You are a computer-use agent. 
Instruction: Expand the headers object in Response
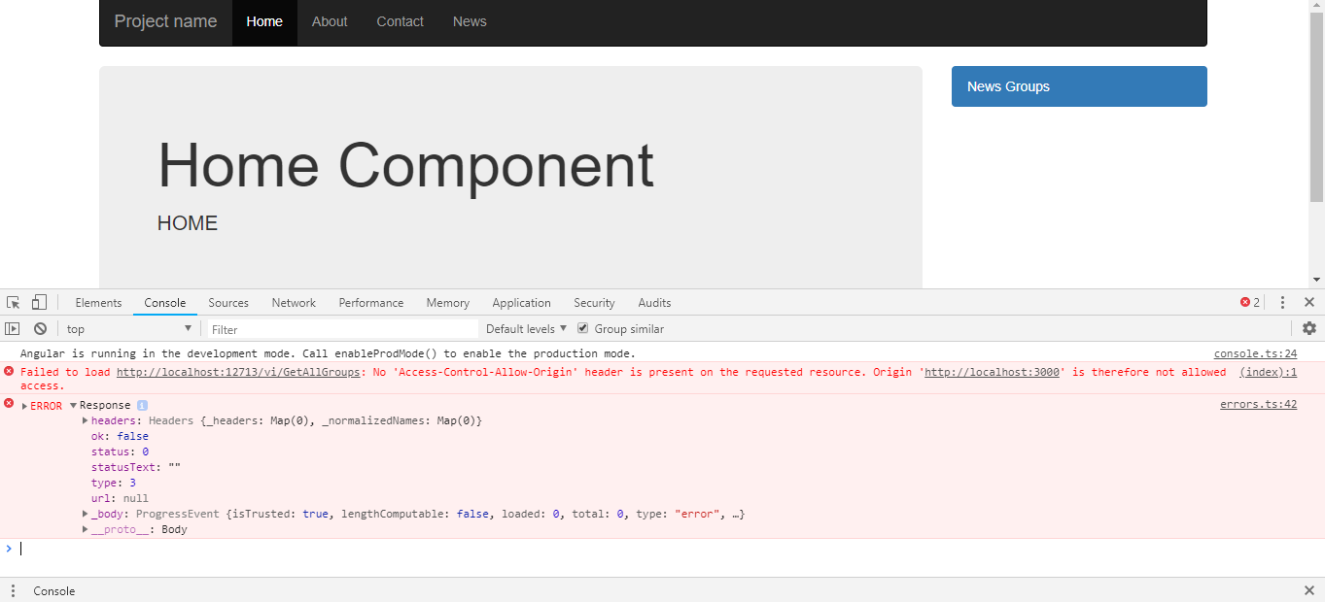point(86,420)
